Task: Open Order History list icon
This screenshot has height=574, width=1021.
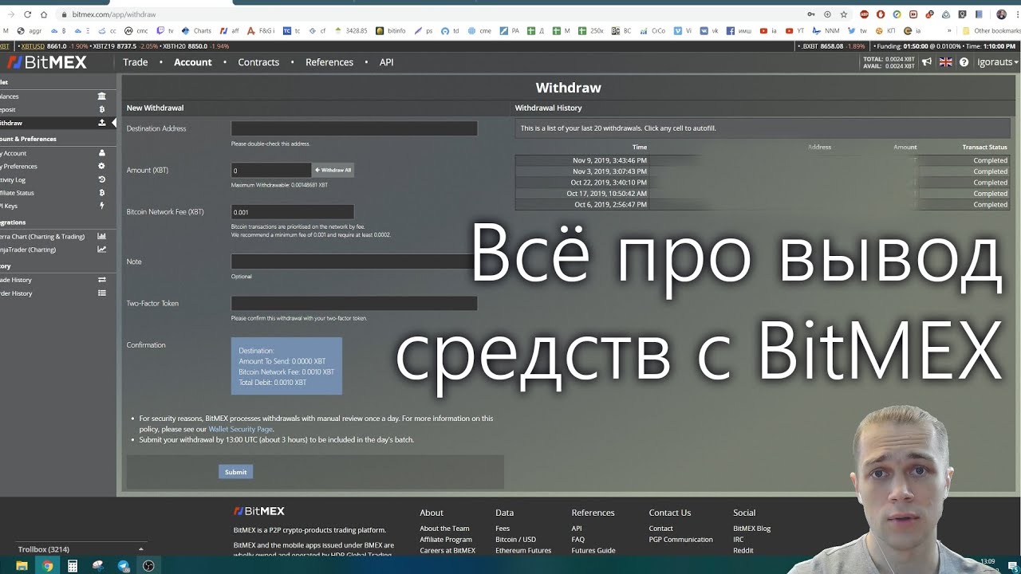Action: point(101,293)
